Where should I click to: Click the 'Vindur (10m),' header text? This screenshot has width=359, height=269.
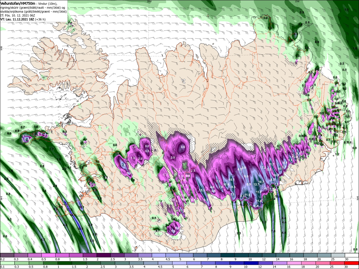click(x=48, y=3)
